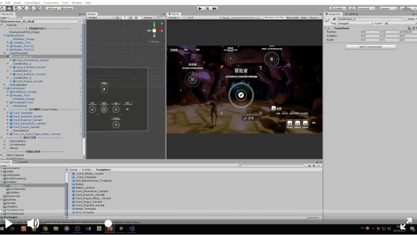Open the Collab dropdown
Screen dimensions: 417x235
click(337, 8)
